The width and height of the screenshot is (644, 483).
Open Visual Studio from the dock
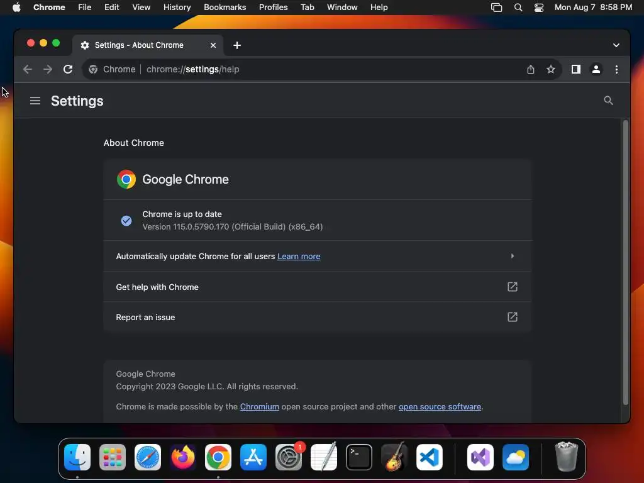[480, 457]
